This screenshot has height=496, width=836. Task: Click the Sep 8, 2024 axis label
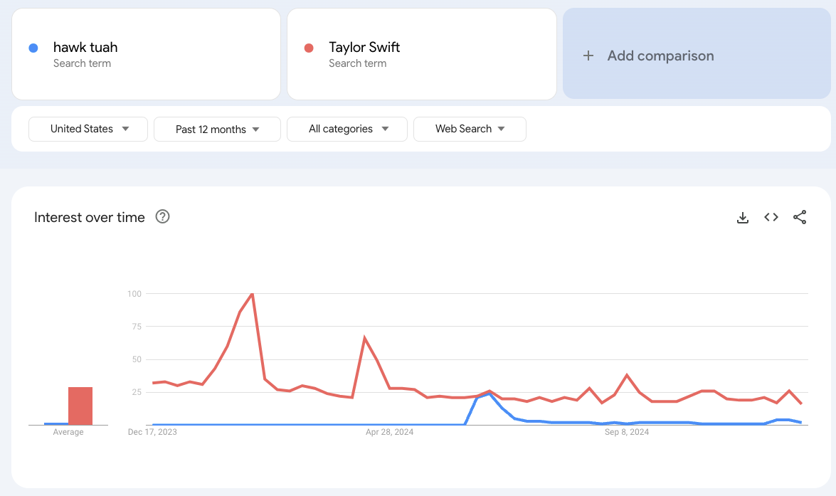[627, 432]
